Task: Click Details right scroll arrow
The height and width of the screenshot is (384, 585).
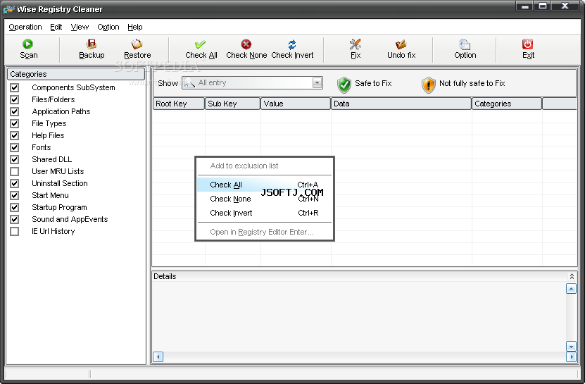Action: point(571,357)
